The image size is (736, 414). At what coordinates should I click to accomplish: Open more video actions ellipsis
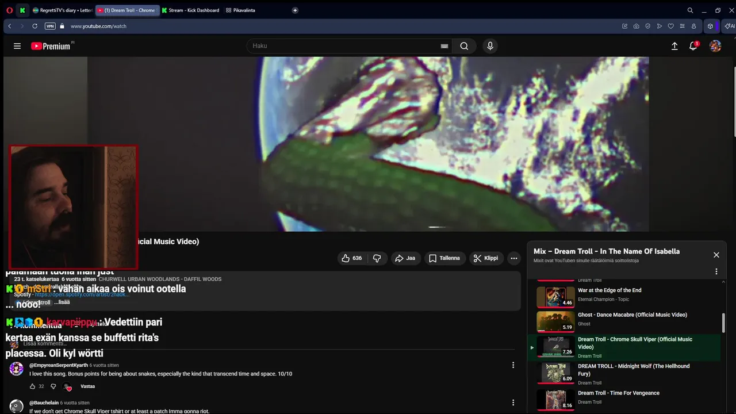coord(514,258)
